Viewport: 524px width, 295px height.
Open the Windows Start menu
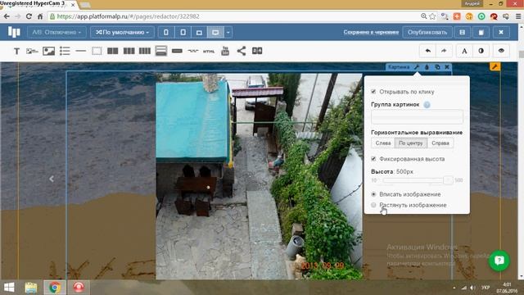[9, 288]
